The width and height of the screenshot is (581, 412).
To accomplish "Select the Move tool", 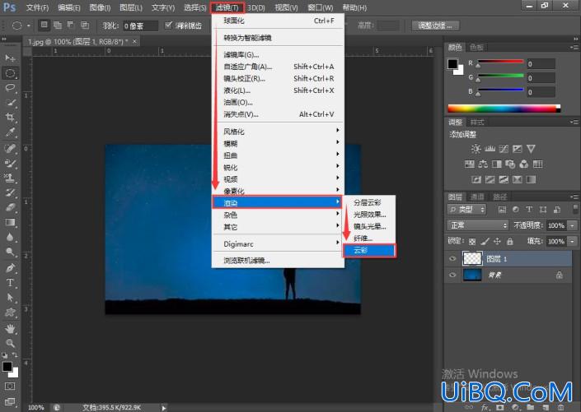I will point(10,58).
